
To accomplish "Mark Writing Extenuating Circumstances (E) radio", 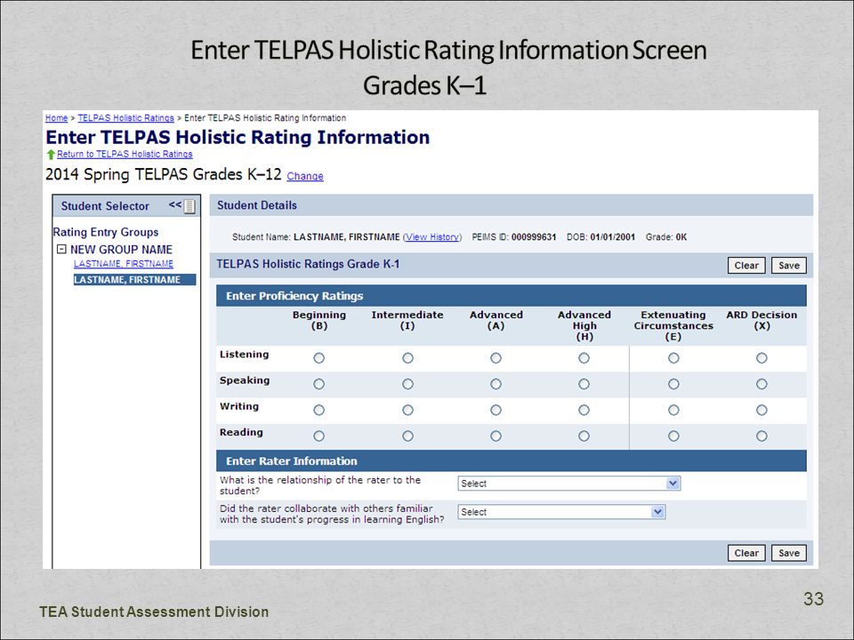I will point(673,410).
